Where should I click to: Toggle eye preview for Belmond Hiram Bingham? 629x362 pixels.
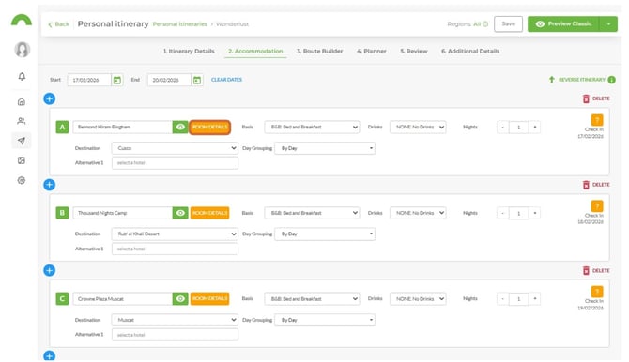pyautogui.click(x=180, y=128)
